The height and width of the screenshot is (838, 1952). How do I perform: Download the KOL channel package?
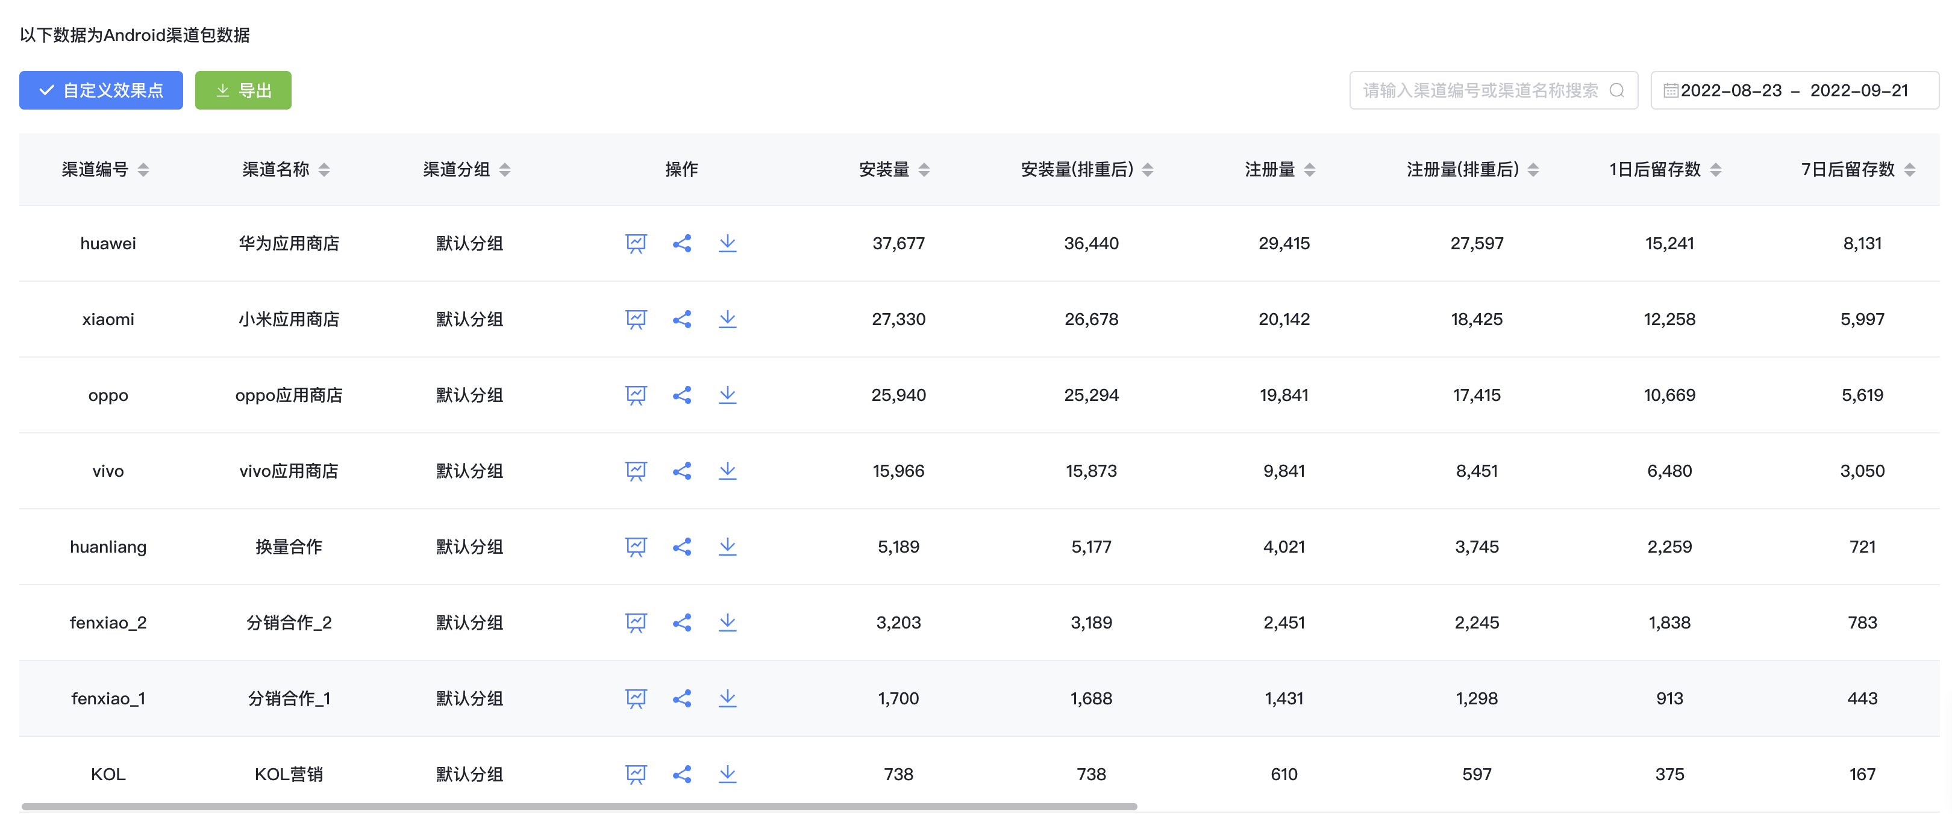click(727, 774)
